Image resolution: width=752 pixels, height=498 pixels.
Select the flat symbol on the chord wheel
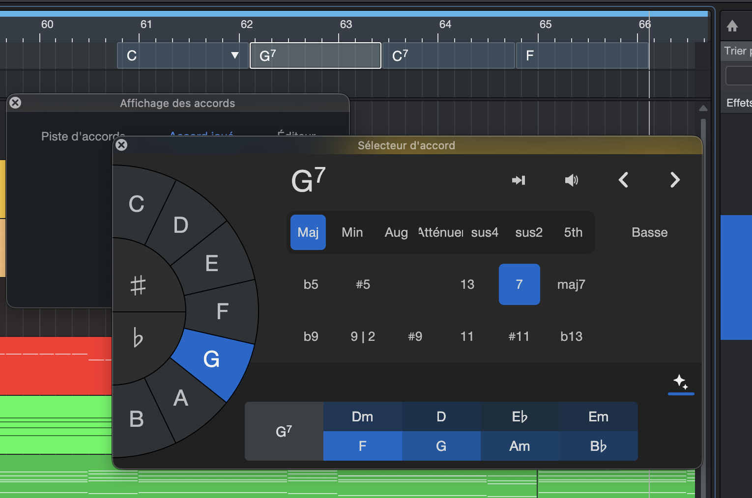pyautogui.click(x=138, y=339)
